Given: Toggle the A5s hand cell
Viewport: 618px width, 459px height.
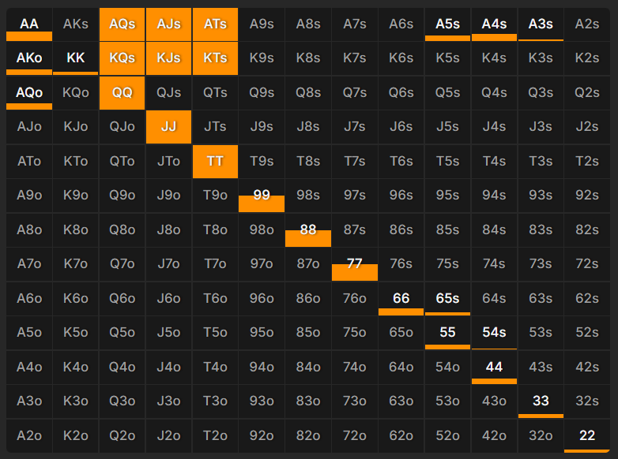Looking at the screenshot, I should pos(447,24).
